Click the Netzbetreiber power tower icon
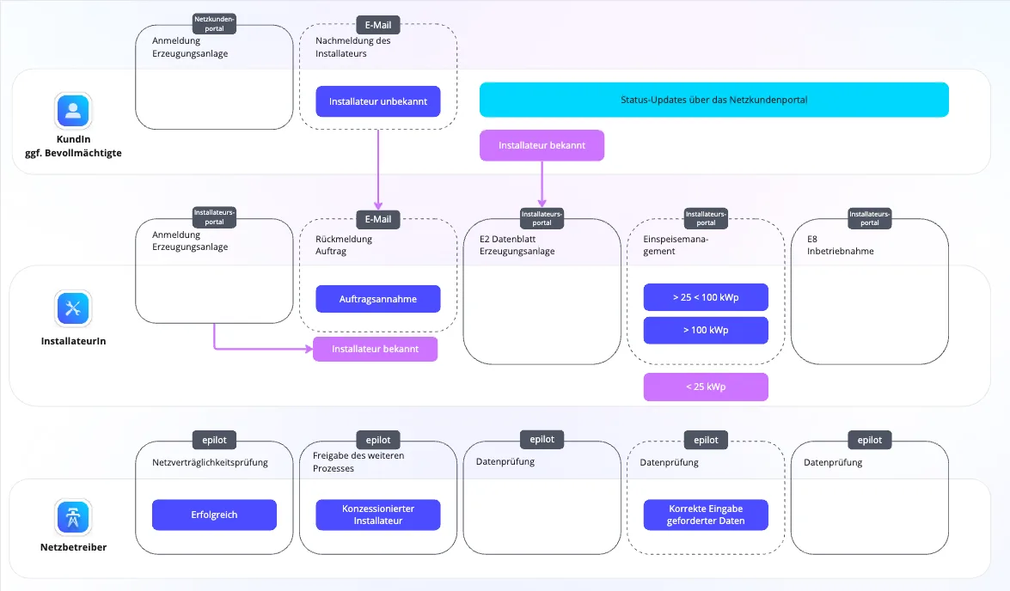This screenshot has height=591, width=1010. 73,516
